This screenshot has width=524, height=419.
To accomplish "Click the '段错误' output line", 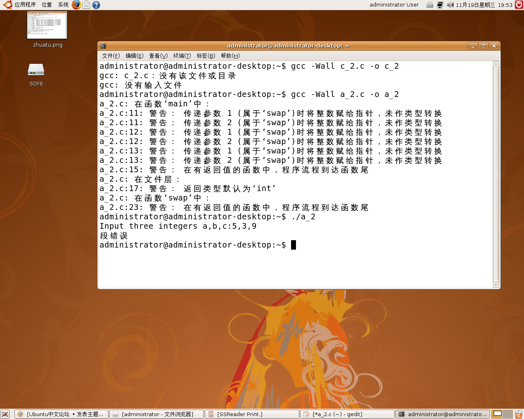I will pyautogui.click(x=114, y=236).
